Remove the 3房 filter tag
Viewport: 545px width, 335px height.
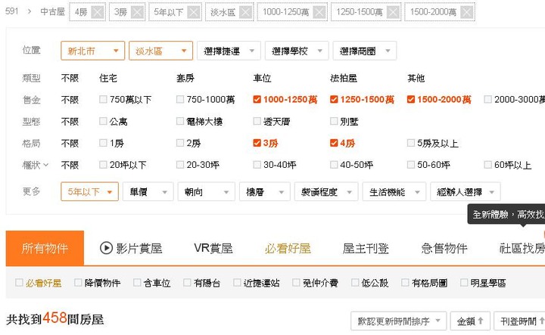[x=137, y=12]
